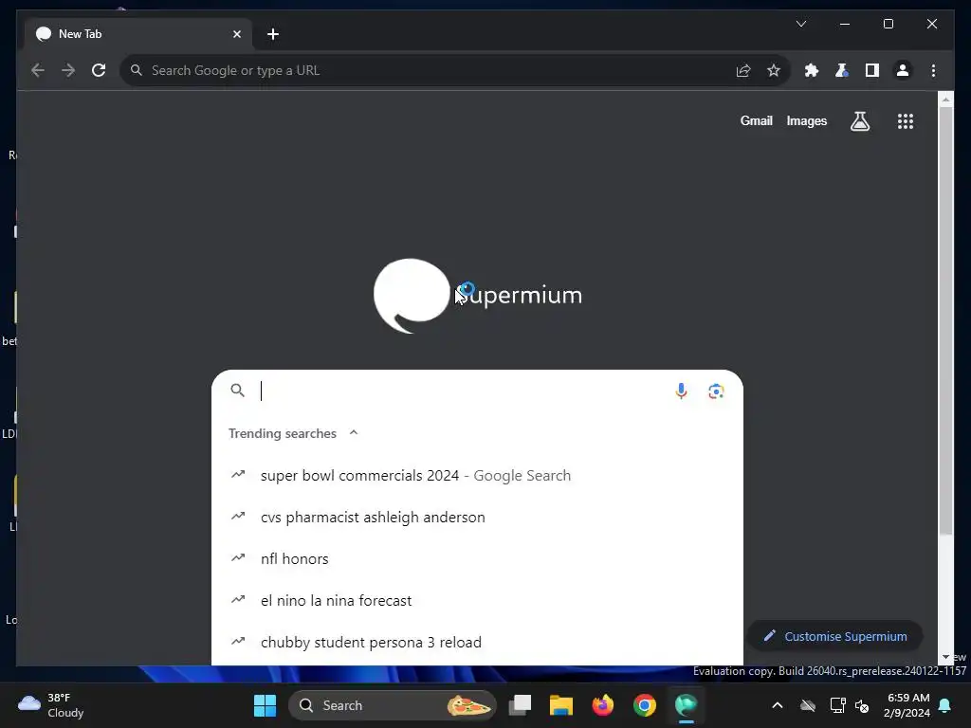Launch Firefox from the taskbar
Viewport: 971px width, 728px height.
click(x=602, y=705)
